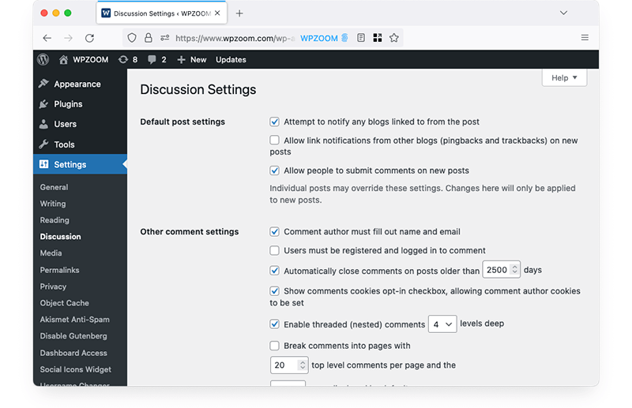Open the threaded comments levels dropdown
This screenshot has height=408, width=632.
coord(442,324)
